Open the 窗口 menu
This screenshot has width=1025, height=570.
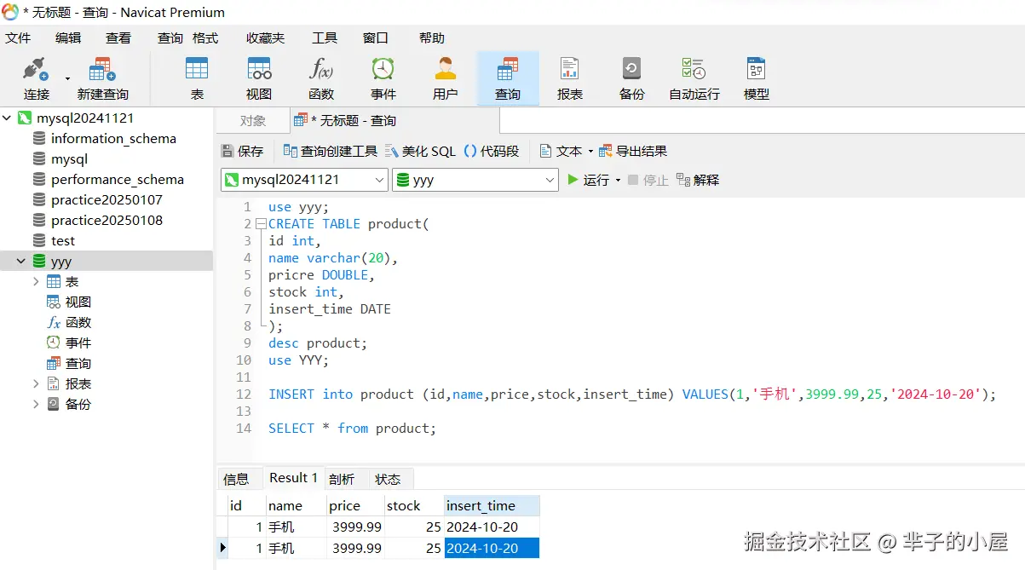pyautogui.click(x=376, y=37)
